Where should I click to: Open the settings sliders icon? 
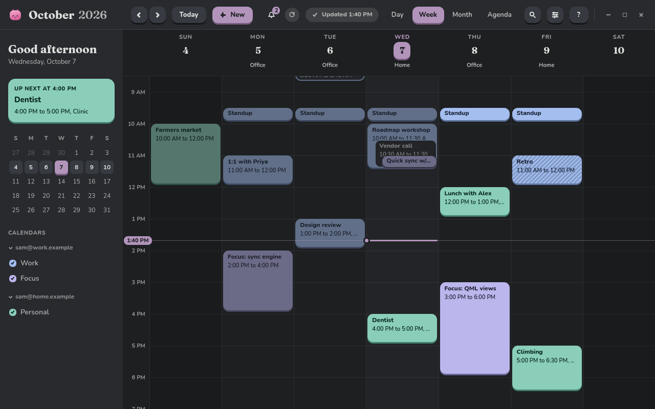555,15
